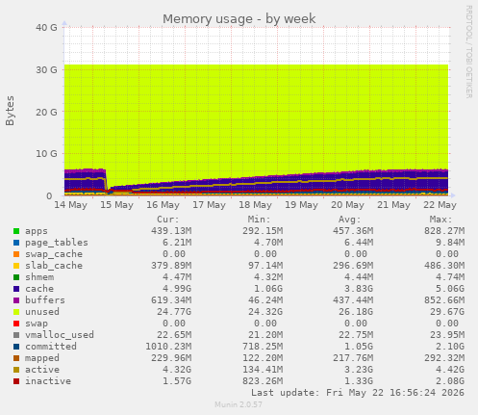
Task: Click the shmem dark green legend swatch
Action: [x=16, y=277]
